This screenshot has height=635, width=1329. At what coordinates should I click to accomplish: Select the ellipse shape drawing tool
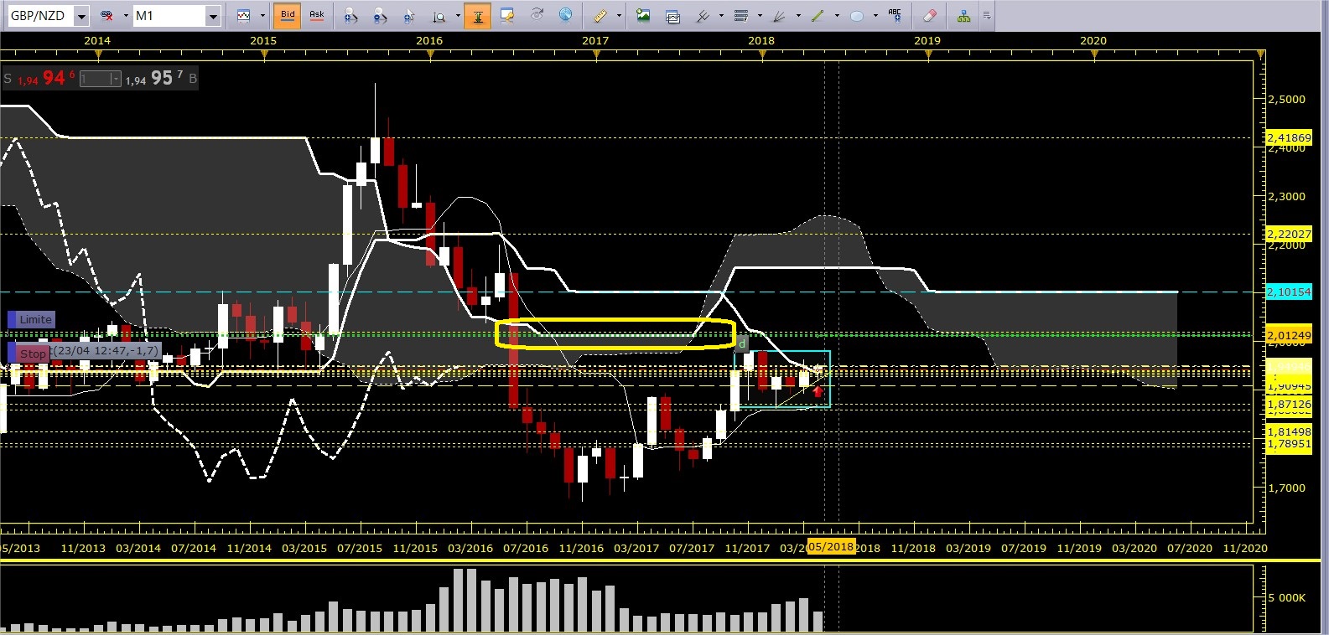click(x=857, y=16)
